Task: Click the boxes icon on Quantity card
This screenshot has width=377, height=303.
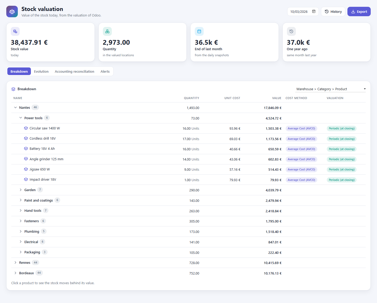Action: click(107, 31)
